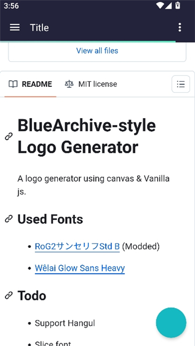Tap anchor link icon beside Todo heading
The image size is (195, 346).
click(9, 295)
